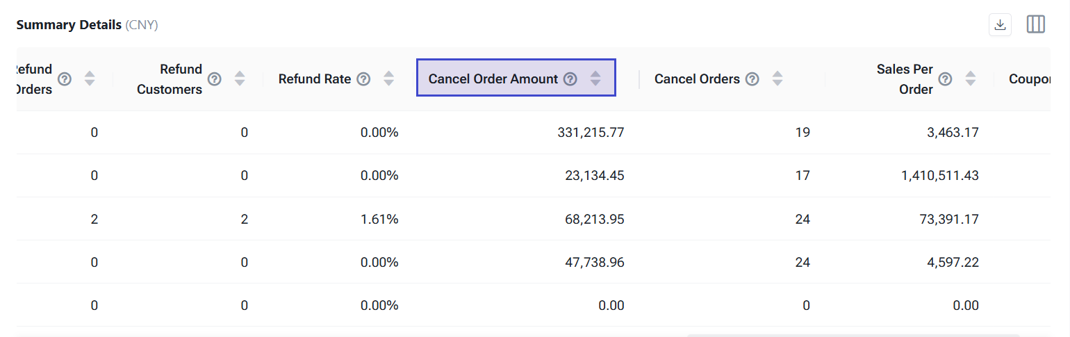1070x337 pixels.
Task: Click the Refund Rate column header
Action: (x=315, y=79)
